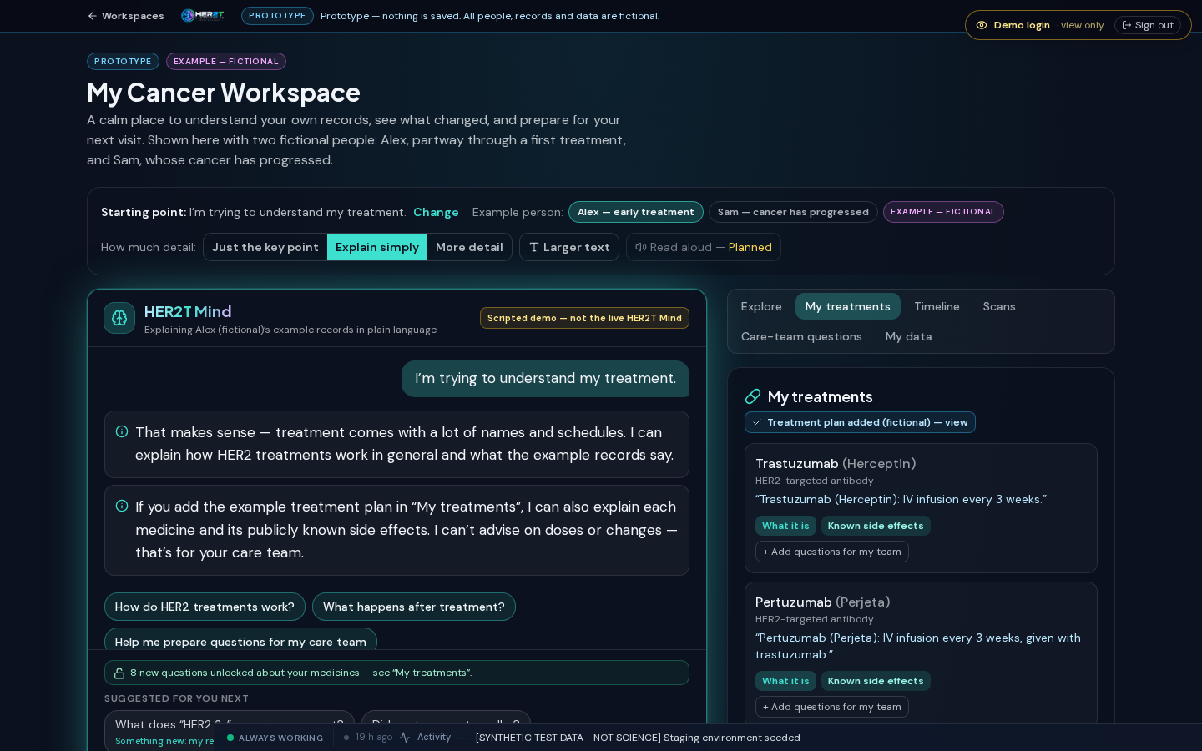This screenshot has width=1202, height=751.
Task: Click the HER2T Mind brain icon
Action: 119,318
